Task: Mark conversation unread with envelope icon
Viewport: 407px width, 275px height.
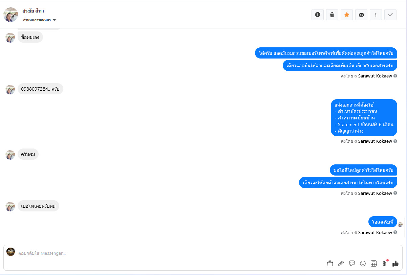Action: click(x=361, y=15)
